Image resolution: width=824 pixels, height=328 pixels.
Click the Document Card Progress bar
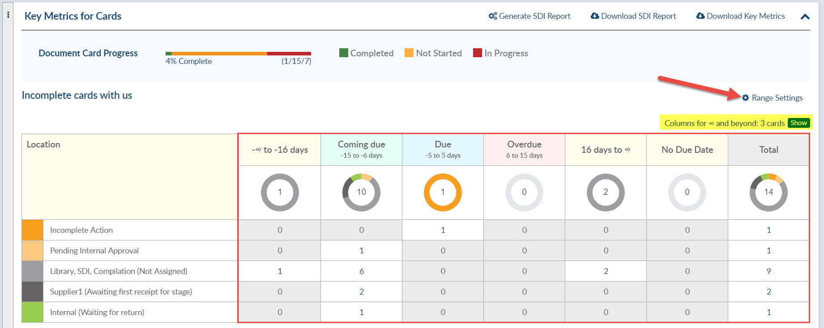238,54
